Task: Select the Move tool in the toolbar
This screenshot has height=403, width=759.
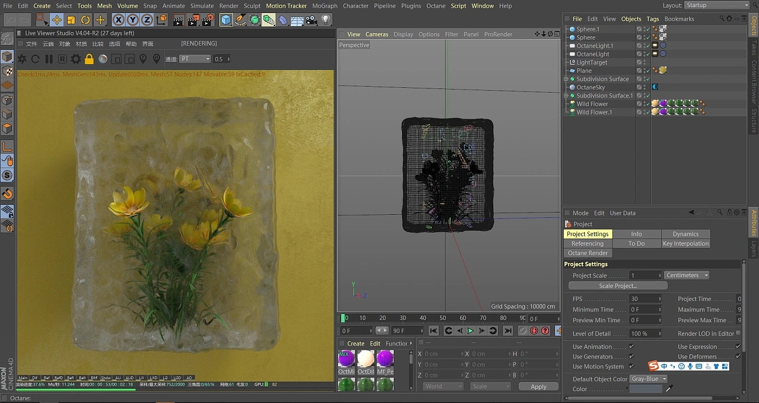Action: (x=57, y=20)
